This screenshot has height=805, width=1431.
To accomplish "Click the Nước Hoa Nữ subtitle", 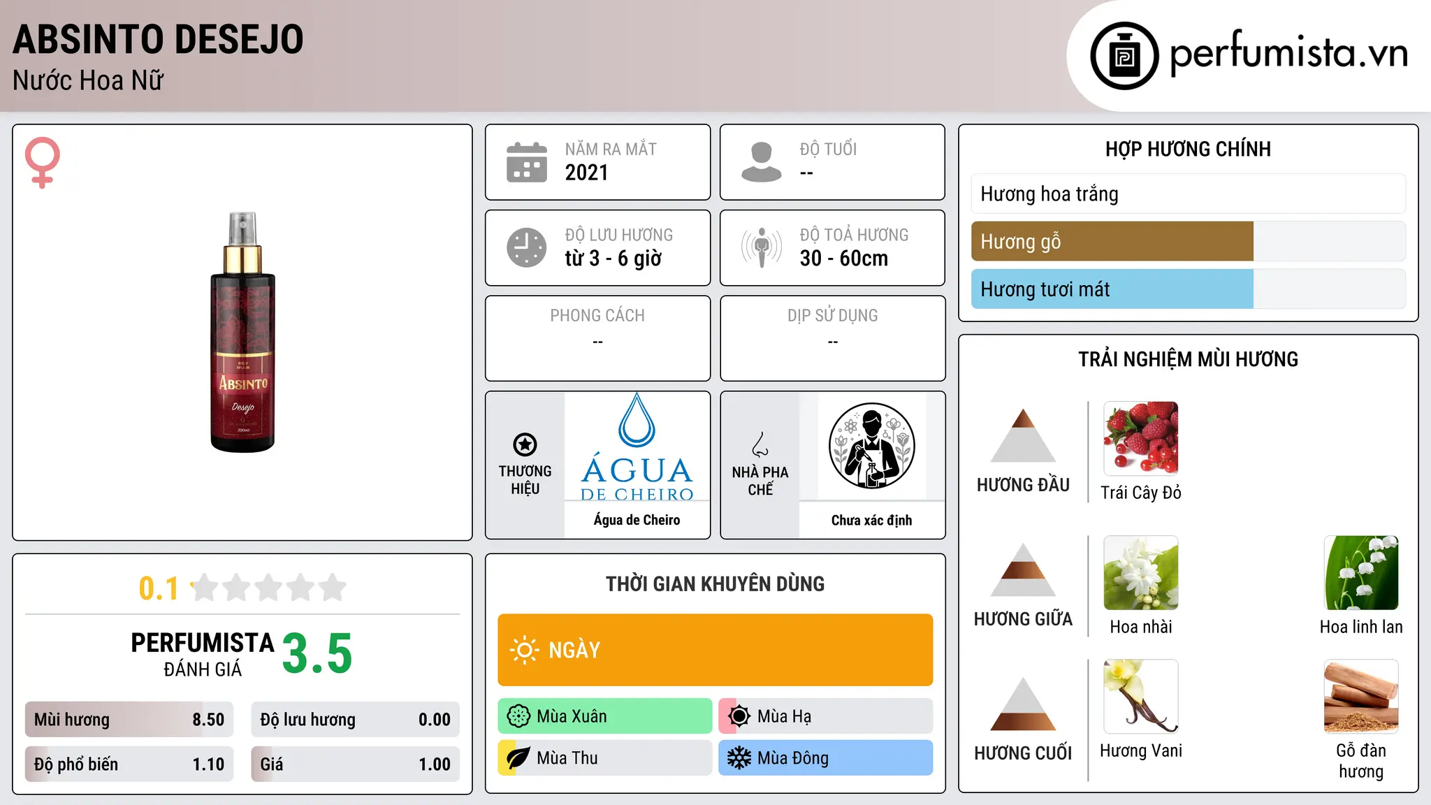I will click(x=88, y=80).
